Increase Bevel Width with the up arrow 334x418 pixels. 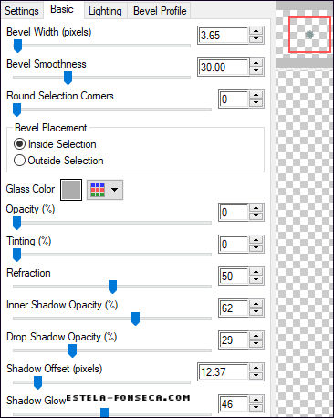click(x=256, y=31)
